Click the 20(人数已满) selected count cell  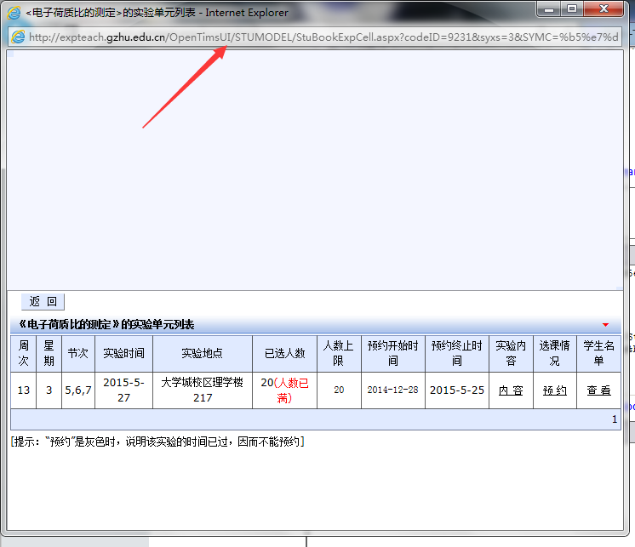284,390
